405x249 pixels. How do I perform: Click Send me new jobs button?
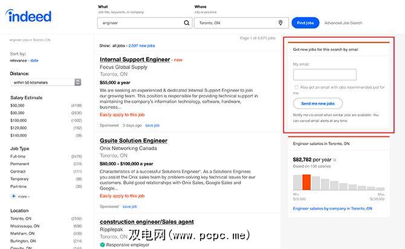(318, 104)
